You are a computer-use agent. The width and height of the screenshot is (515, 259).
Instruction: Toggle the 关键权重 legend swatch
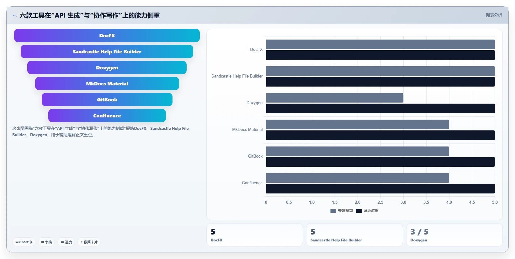tap(333, 211)
